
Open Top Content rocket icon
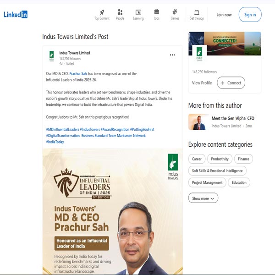tap(102, 12)
